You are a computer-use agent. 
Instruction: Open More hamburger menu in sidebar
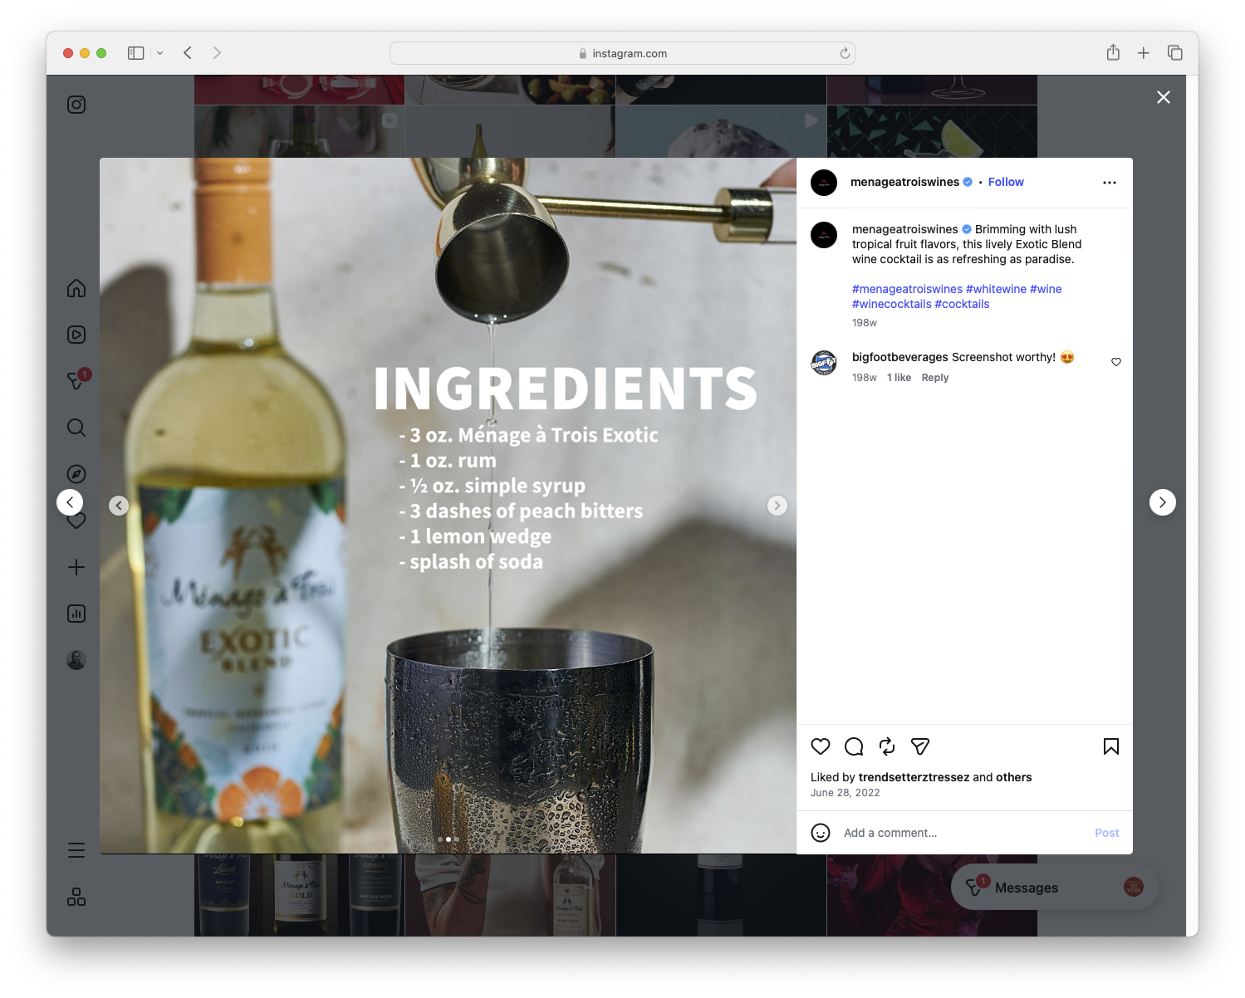click(76, 850)
